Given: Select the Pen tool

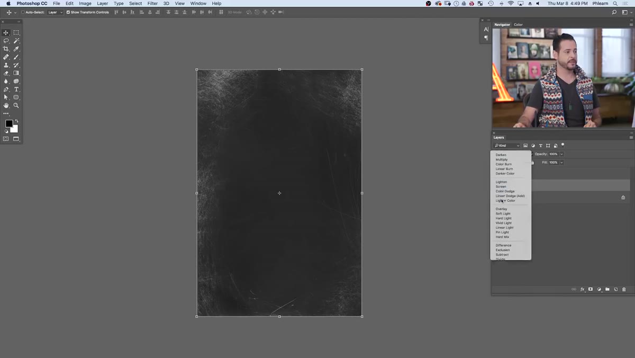Looking at the screenshot, I should click(6, 89).
